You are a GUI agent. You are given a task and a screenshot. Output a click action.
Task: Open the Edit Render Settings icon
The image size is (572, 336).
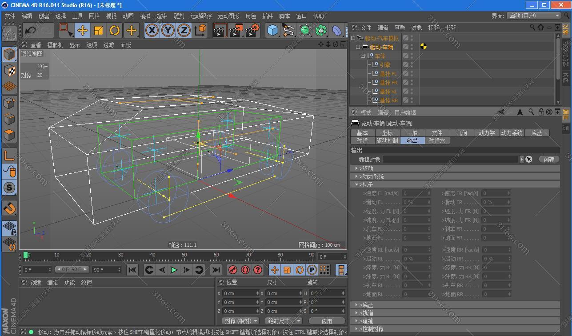point(252,30)
